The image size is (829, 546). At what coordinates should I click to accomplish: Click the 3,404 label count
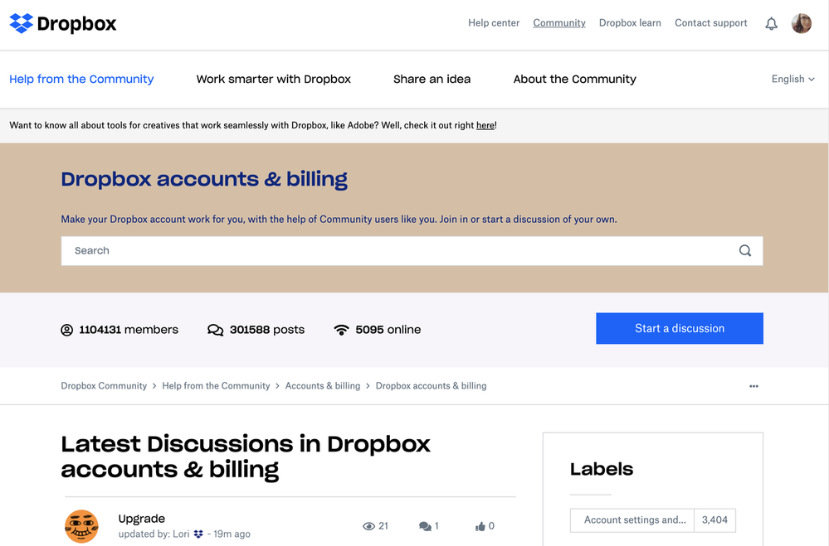[x=714, y=520]
